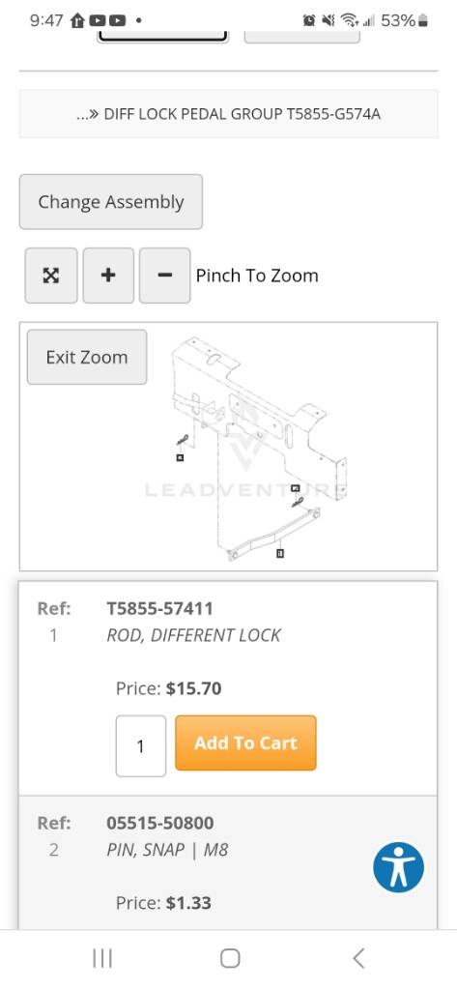Tap the Wi-Fi icon in status bar
The height and width of the screenshot is (990, 457).
pyautogui.click(x=349, y=21)
